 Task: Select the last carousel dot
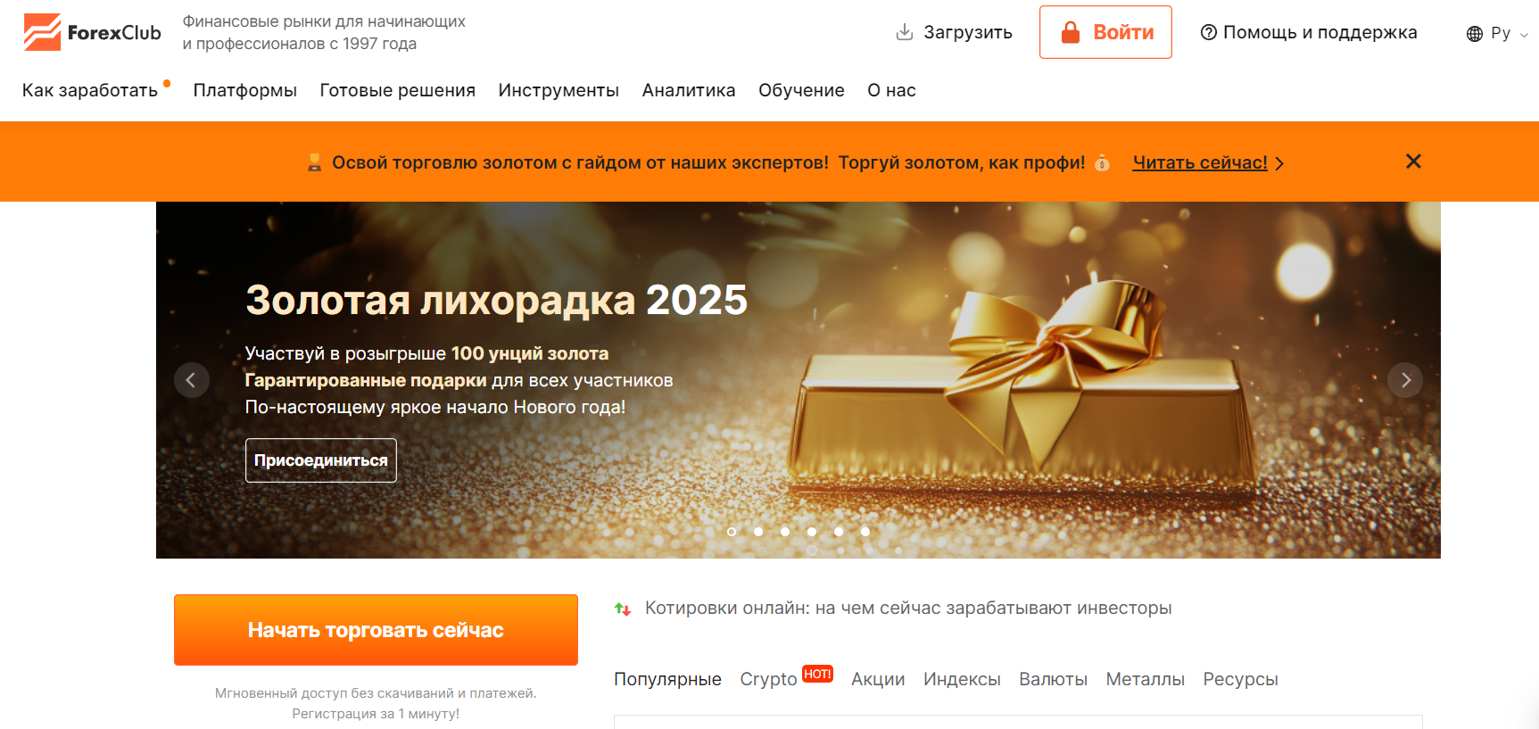coord(865,532)
